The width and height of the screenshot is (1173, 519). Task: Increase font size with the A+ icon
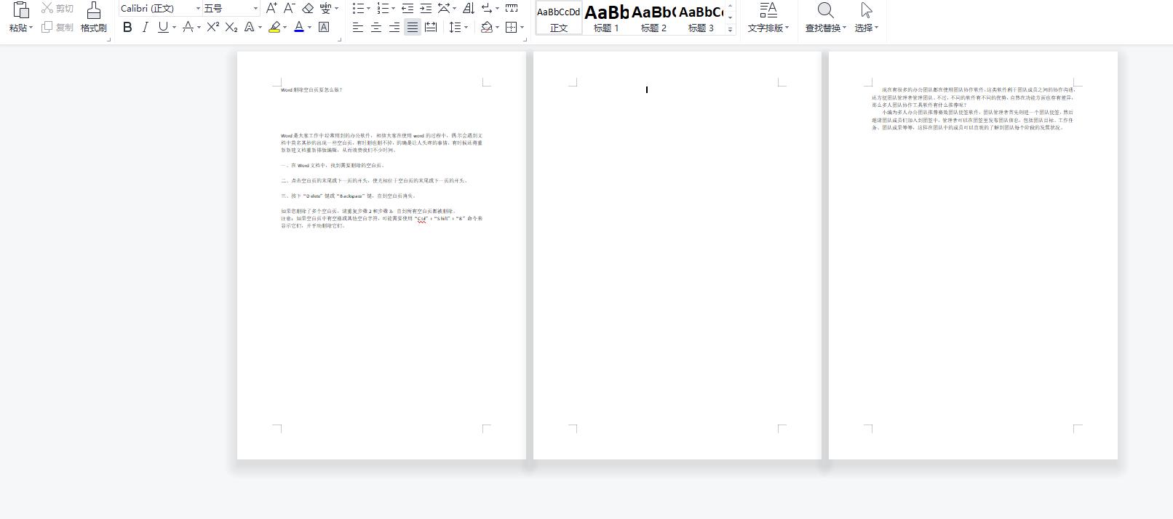271,8
